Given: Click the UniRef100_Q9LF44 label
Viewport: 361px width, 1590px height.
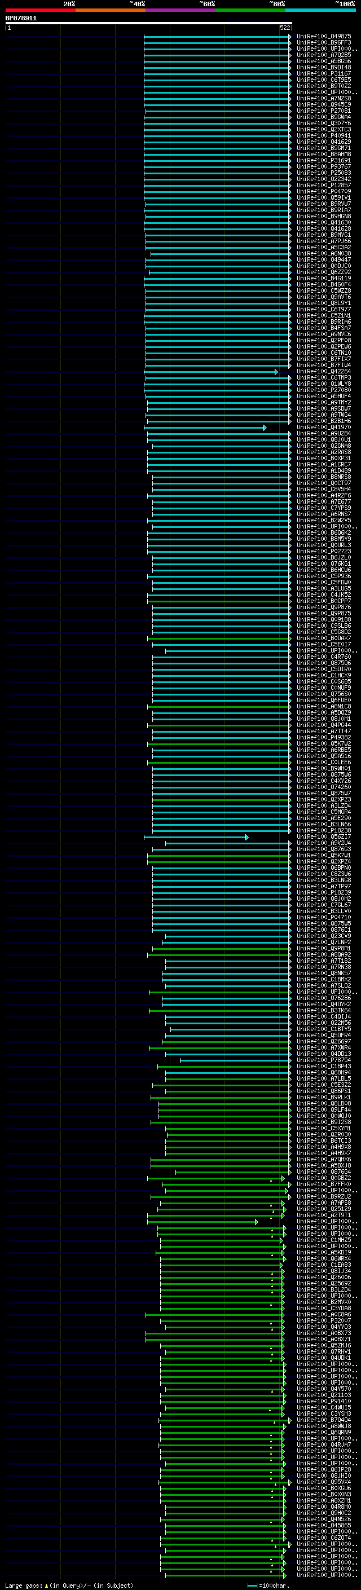Looking at the screenshot, I should [324, 1110].
